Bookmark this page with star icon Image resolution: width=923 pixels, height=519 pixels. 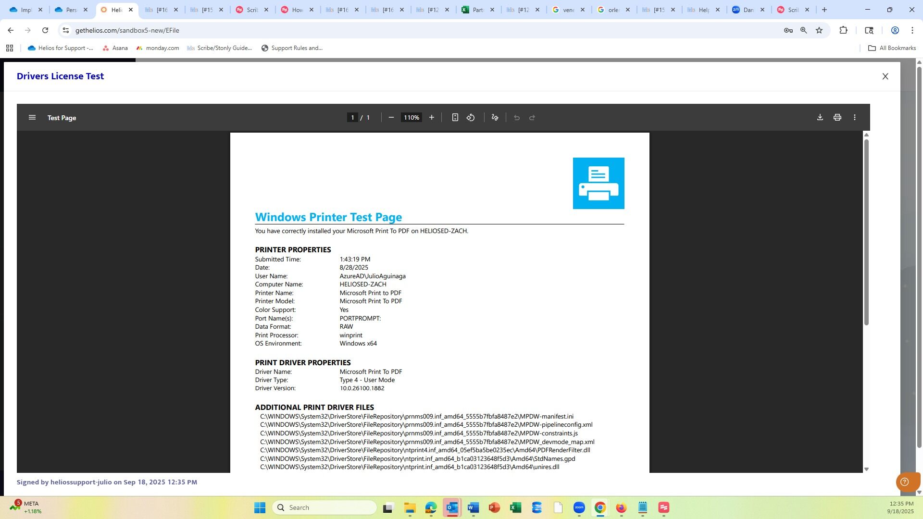coord(819,30)
